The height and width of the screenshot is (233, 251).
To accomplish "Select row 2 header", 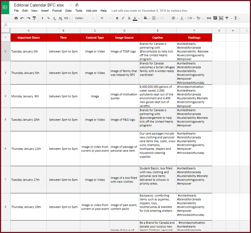I will tap(5, 51).
